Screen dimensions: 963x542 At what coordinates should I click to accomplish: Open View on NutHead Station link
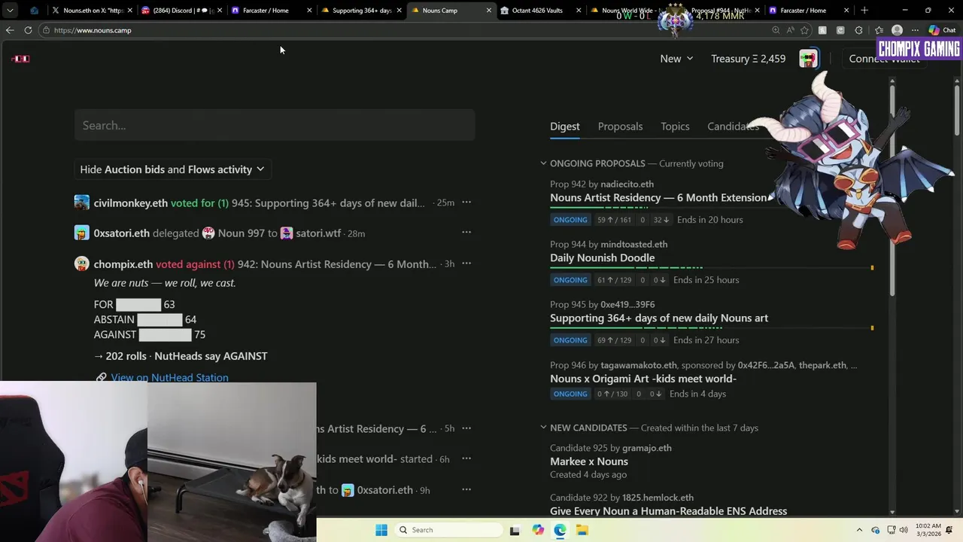coord(169,377)
